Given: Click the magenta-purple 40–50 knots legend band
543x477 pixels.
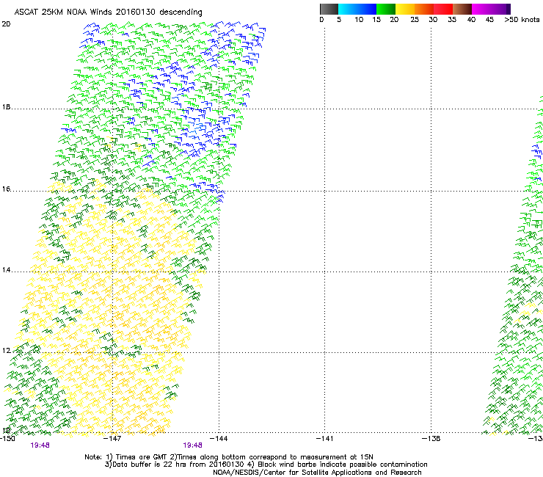Looking at the screenshot, I should coord(491,9).
